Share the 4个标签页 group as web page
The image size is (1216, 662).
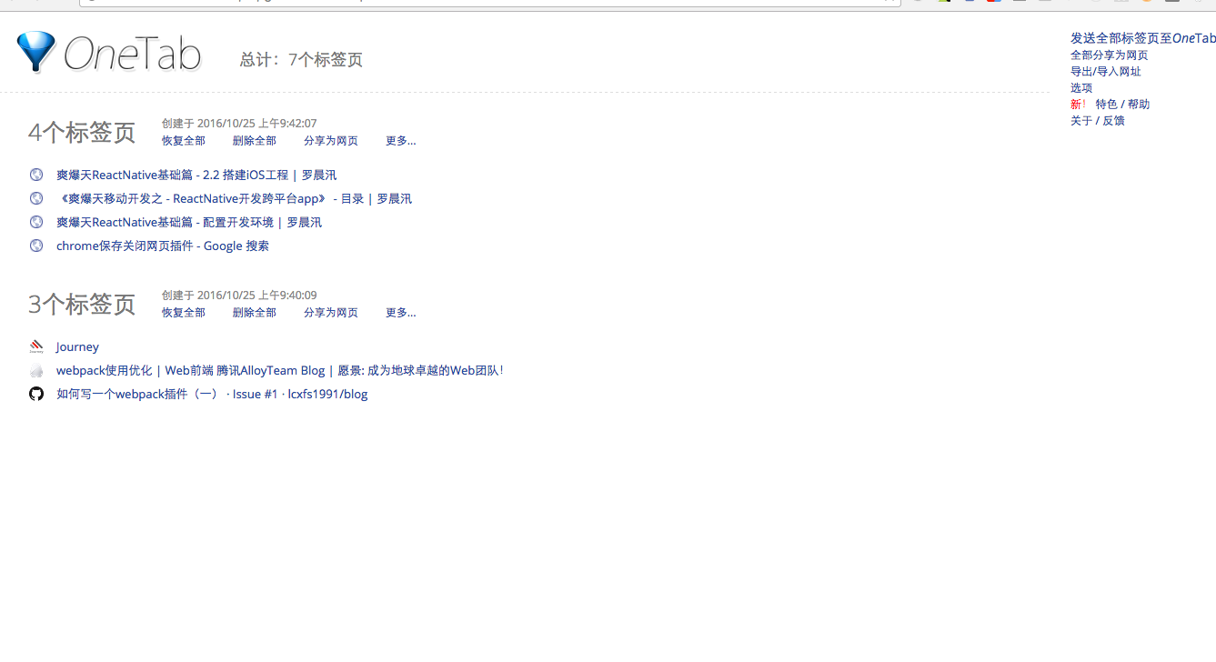[331, 141]
